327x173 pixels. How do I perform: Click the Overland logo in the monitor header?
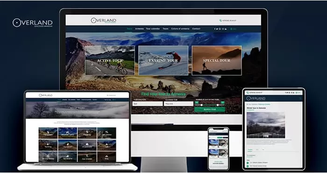pyautogui.click(x=103, y=20)
